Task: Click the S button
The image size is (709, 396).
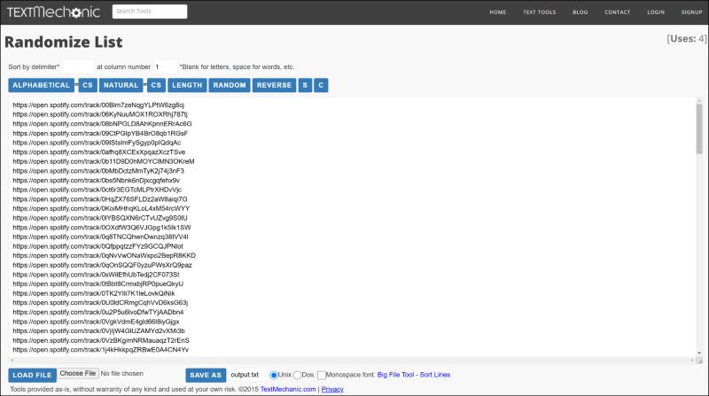Action: pos(305,85)
